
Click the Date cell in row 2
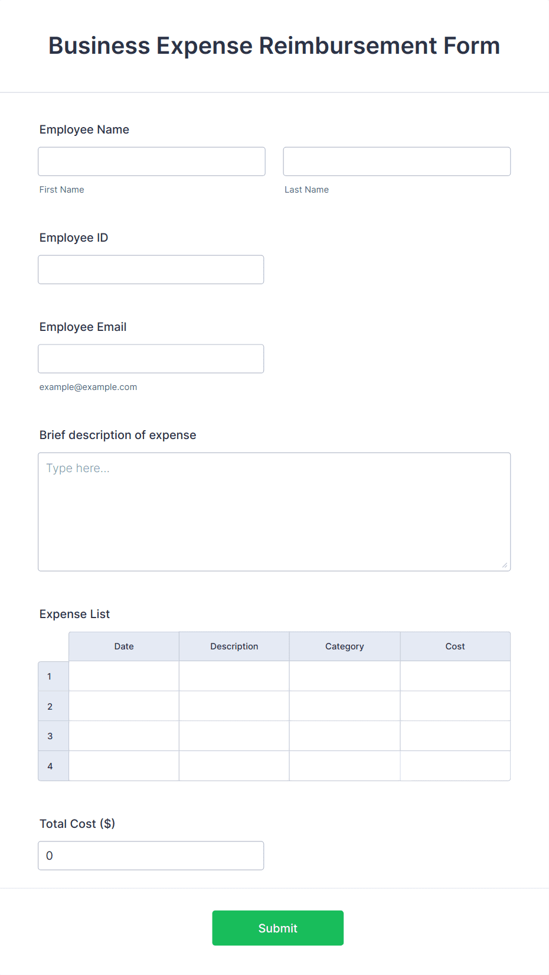(123, 706)
